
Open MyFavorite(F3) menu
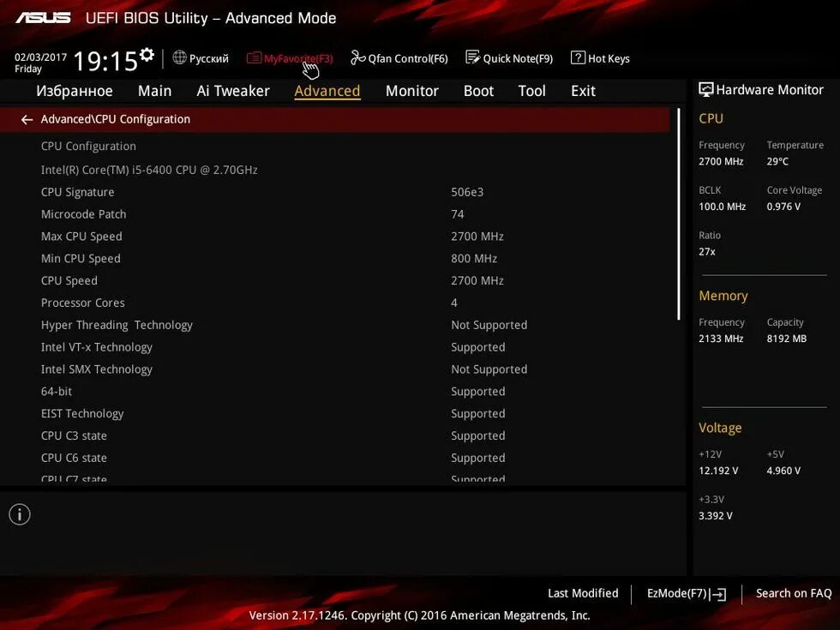(x=298, y=58)
